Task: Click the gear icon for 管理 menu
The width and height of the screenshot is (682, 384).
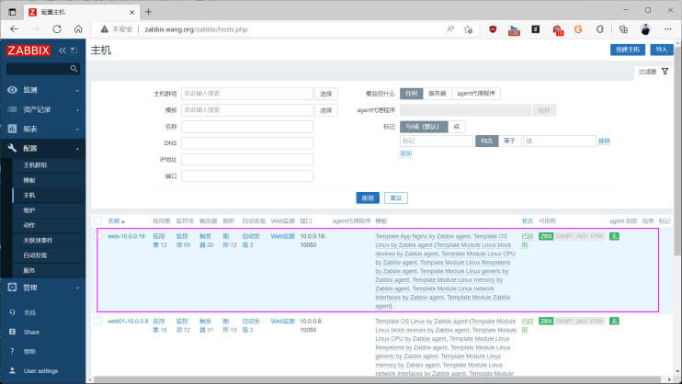Action: pyautogui.click(x=12, y=287)
